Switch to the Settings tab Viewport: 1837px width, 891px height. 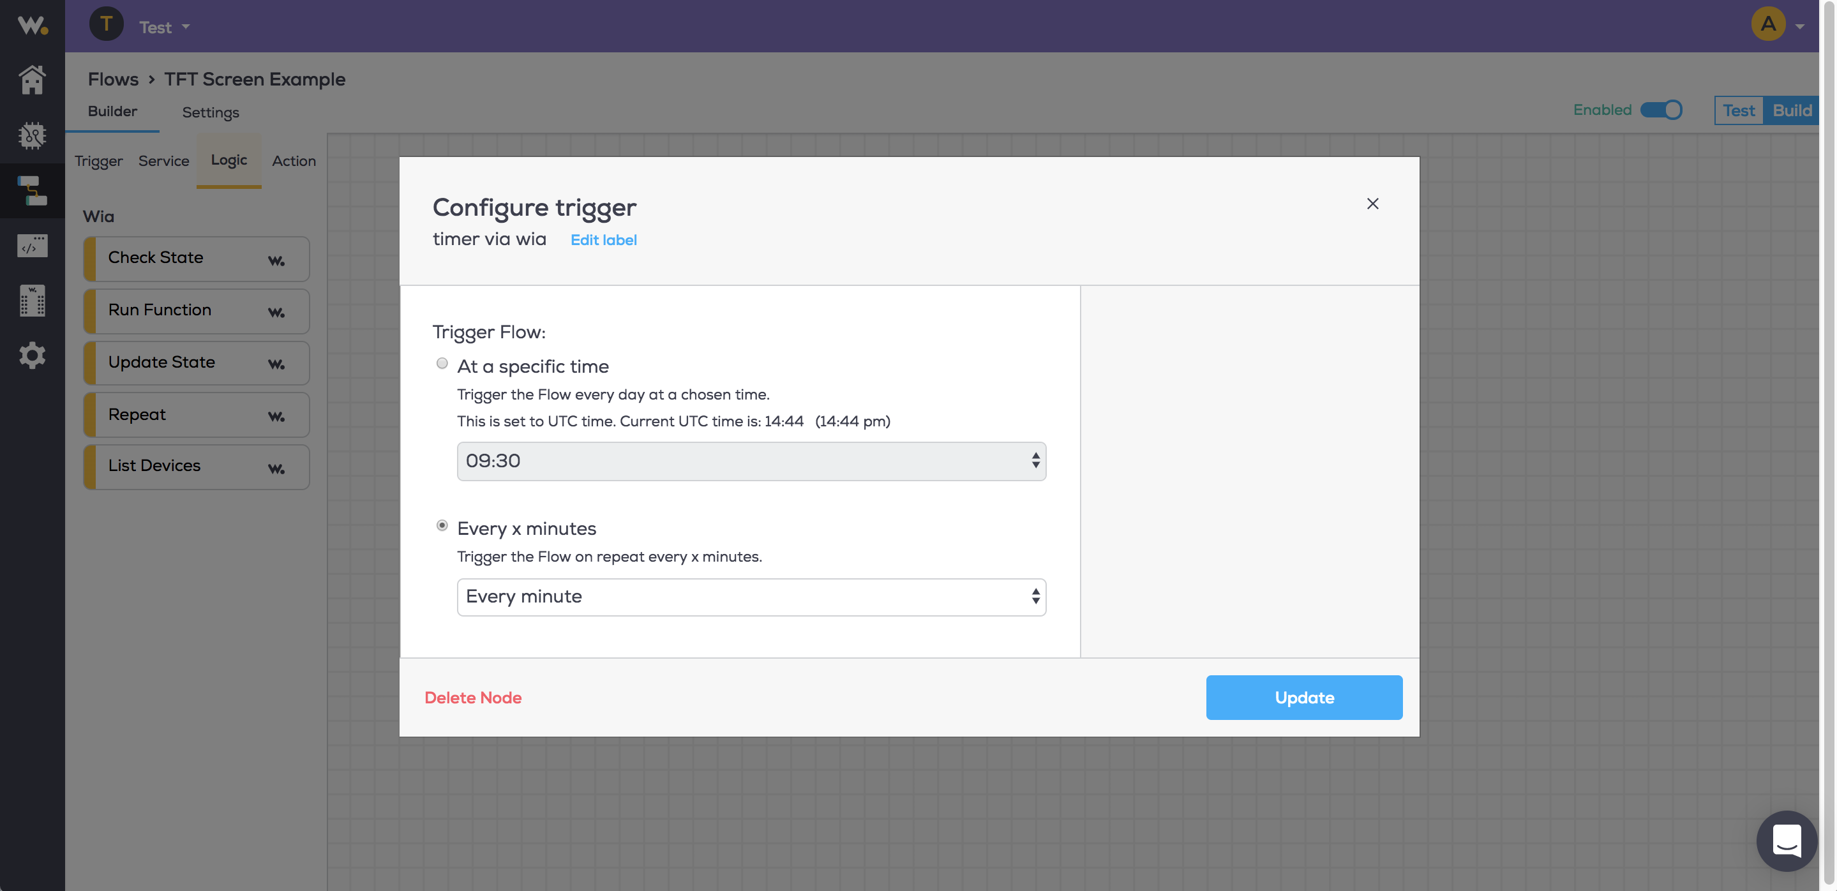pyautogui.click(x=211, y=112)
